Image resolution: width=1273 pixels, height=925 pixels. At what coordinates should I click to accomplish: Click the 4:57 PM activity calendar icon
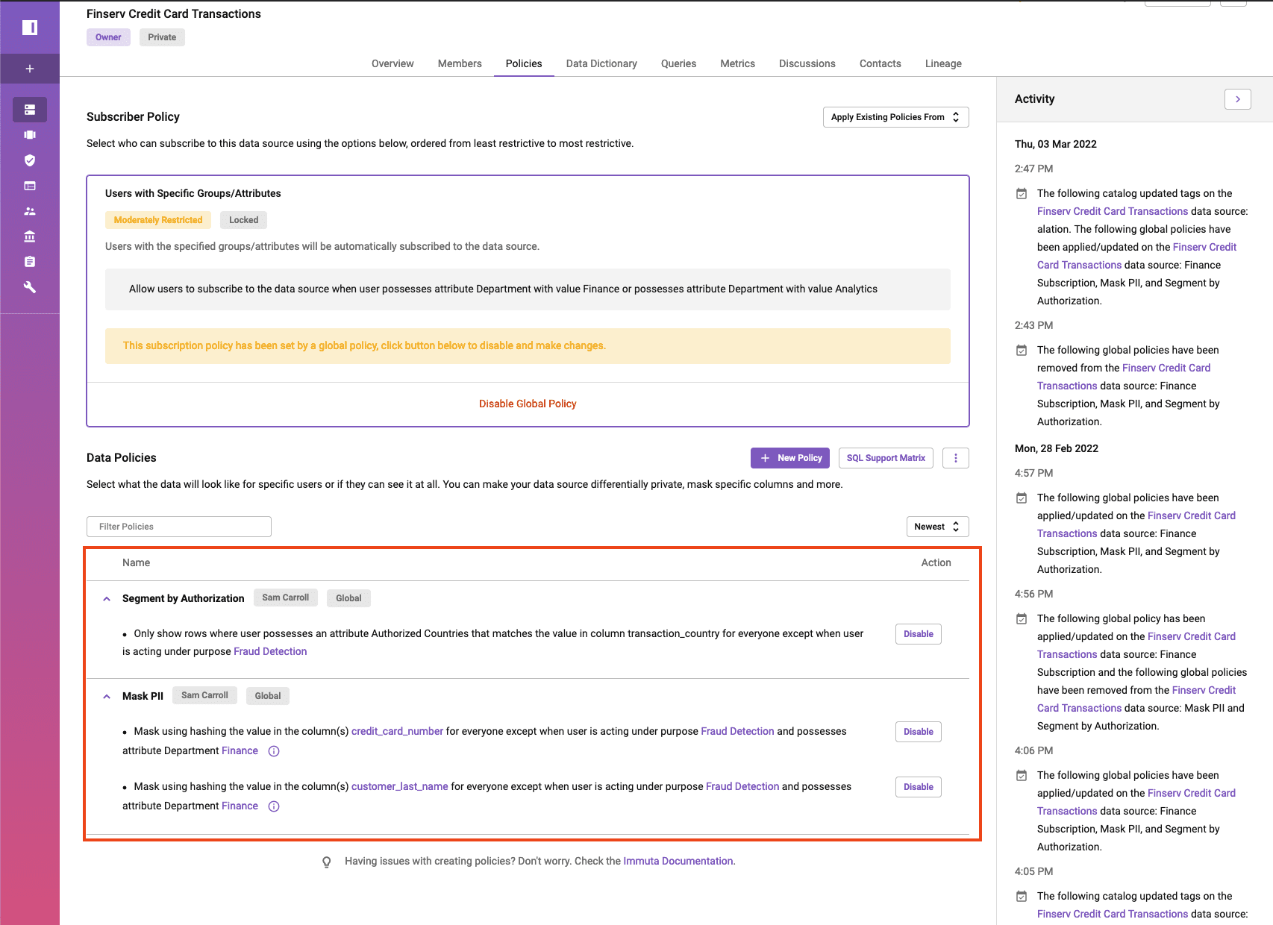[1022, 498]
